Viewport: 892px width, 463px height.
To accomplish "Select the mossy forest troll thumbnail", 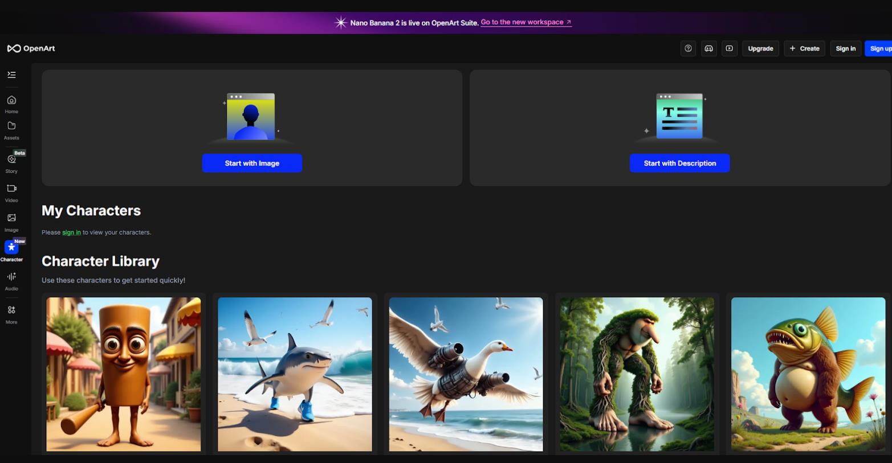I will point(637,374).
